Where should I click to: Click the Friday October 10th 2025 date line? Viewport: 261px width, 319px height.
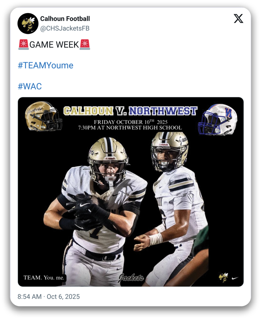(x=130, y=122)
